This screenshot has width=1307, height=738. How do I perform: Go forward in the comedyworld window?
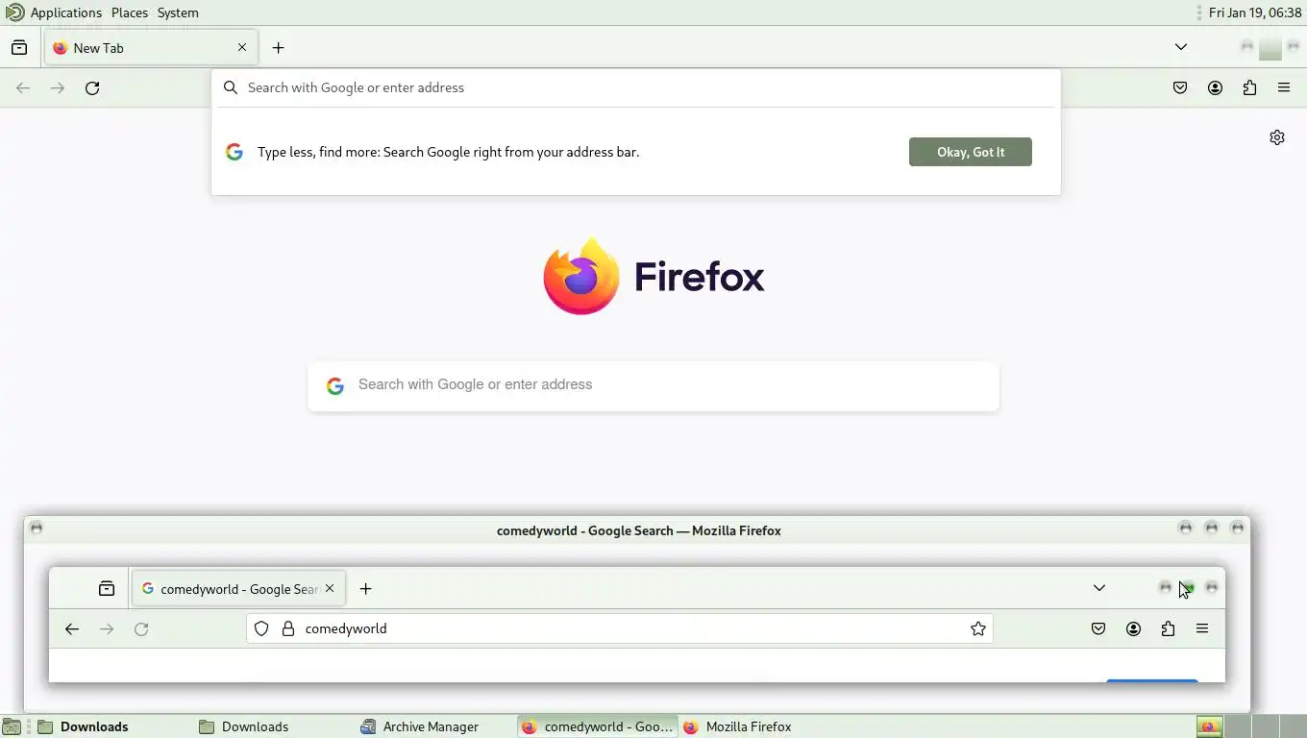point(107,628)
